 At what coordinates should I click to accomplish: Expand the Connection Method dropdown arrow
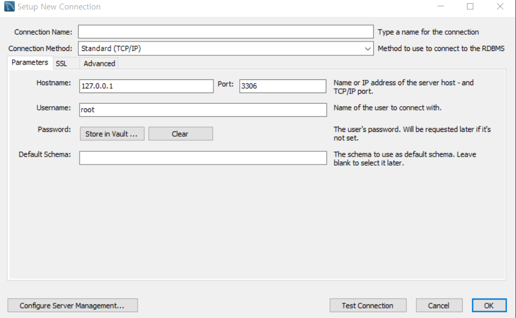(368, 48)
